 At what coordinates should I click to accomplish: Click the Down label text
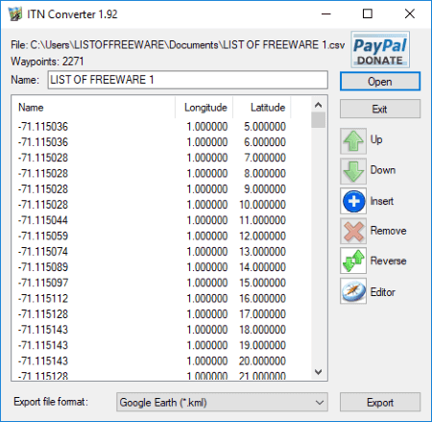click(383, 170)
